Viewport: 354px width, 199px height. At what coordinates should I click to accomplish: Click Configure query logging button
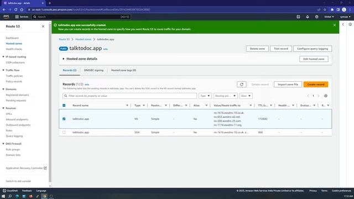click(313, 49)
